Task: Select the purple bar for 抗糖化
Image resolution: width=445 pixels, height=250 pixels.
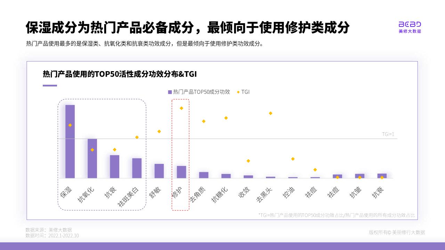Action: point(226,176)
